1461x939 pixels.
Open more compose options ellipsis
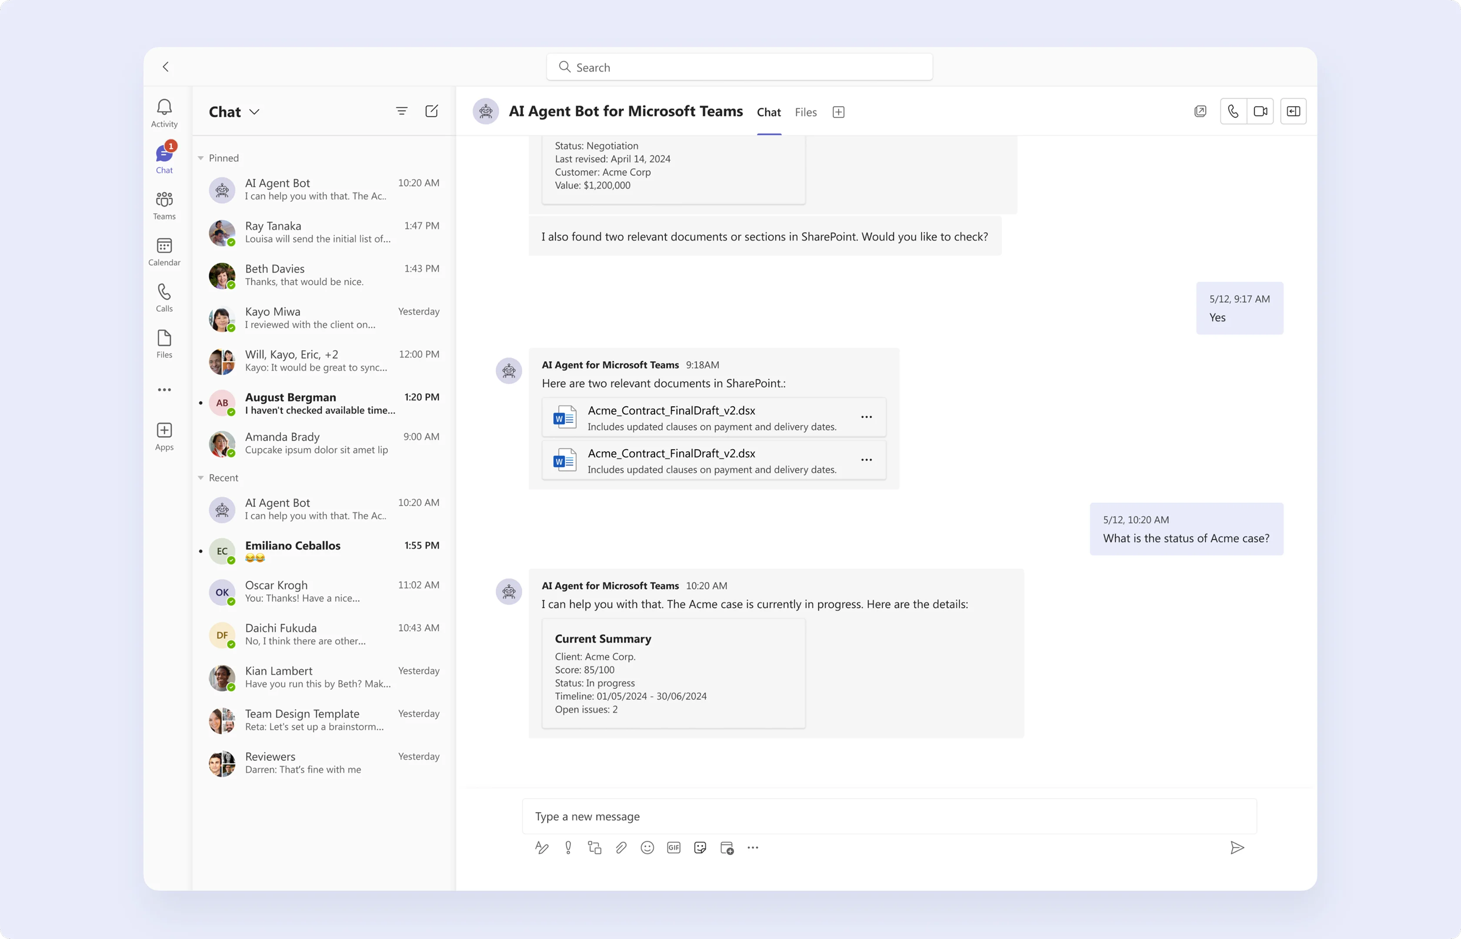click(753, 848)
